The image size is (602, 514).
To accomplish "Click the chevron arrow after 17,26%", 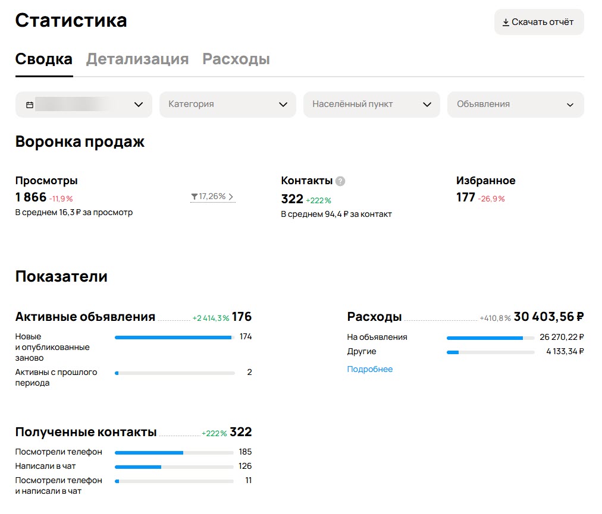I will [x=231, y=197].
